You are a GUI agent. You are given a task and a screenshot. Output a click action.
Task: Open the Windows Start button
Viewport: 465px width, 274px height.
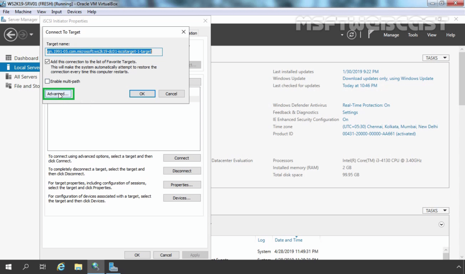coord(8,267)
